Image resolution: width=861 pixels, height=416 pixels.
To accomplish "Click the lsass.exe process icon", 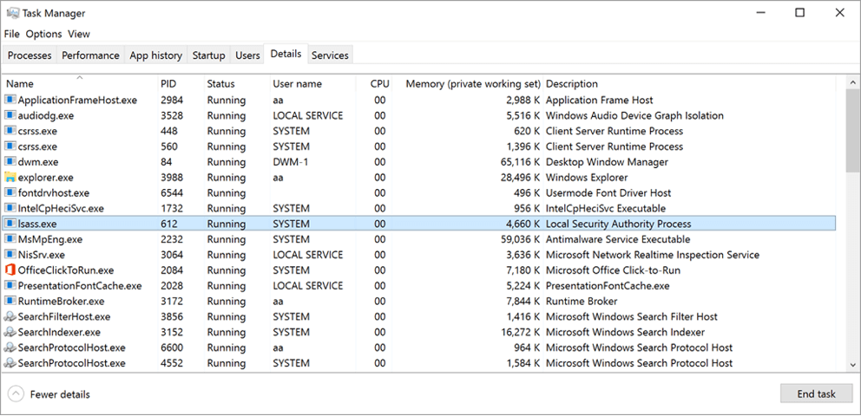I will click(x=10, y=224).
